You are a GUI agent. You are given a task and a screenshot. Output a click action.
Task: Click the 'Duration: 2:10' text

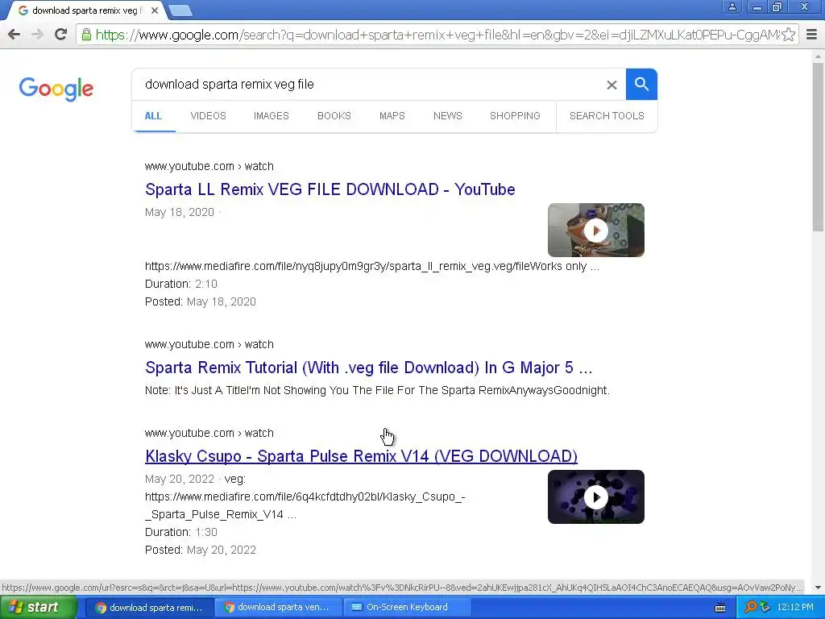[181, 285]
